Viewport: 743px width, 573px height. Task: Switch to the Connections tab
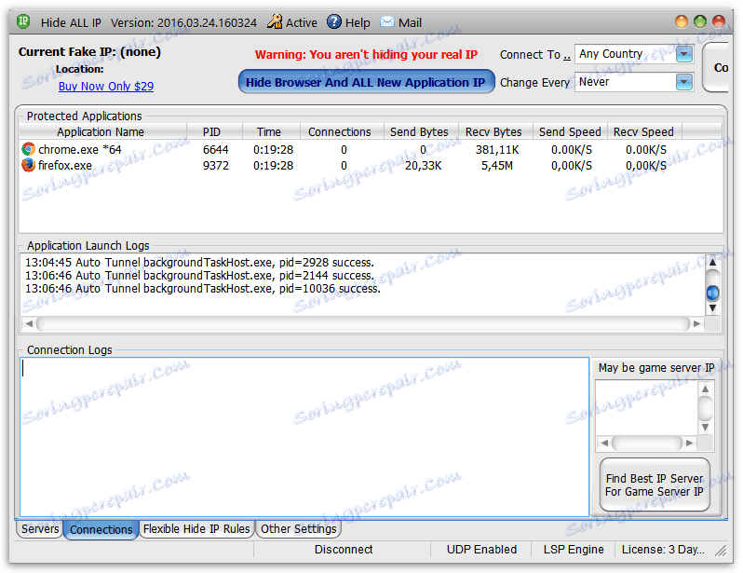101,529
